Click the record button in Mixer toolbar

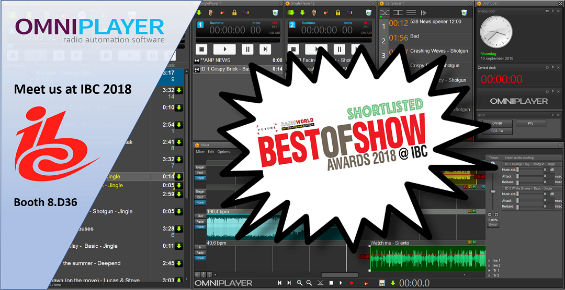click(x=352, y=283)
